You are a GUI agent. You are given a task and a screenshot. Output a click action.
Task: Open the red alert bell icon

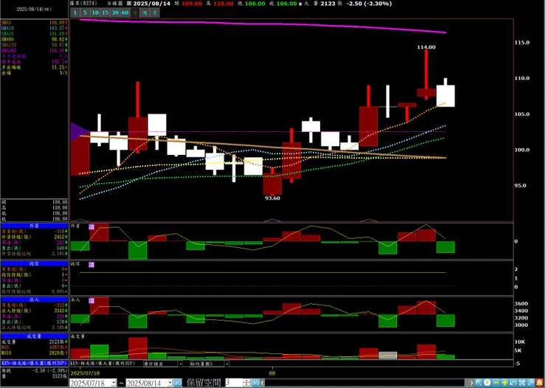click(x=539, y=383)
